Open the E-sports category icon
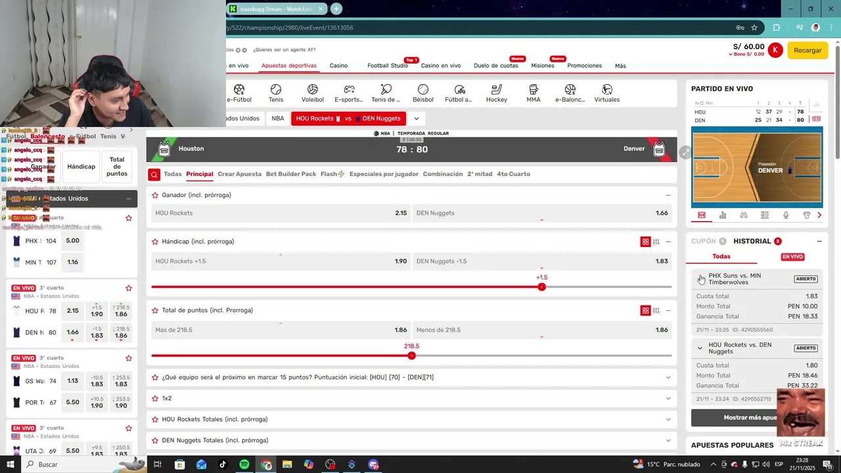The height and width of the screenshot is (473, 841). point(349,89)
